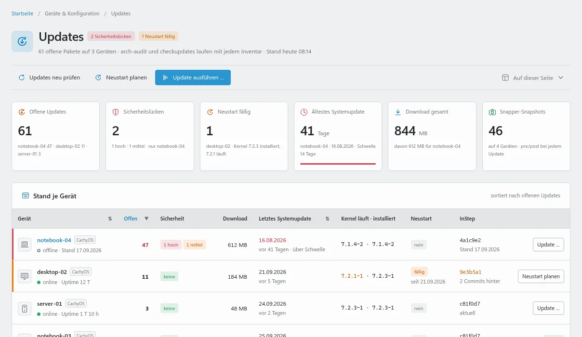This screenshot has height=337, width=582.
Task: Click the shield icon in Sicherheitslücken card
Action: 115,112
